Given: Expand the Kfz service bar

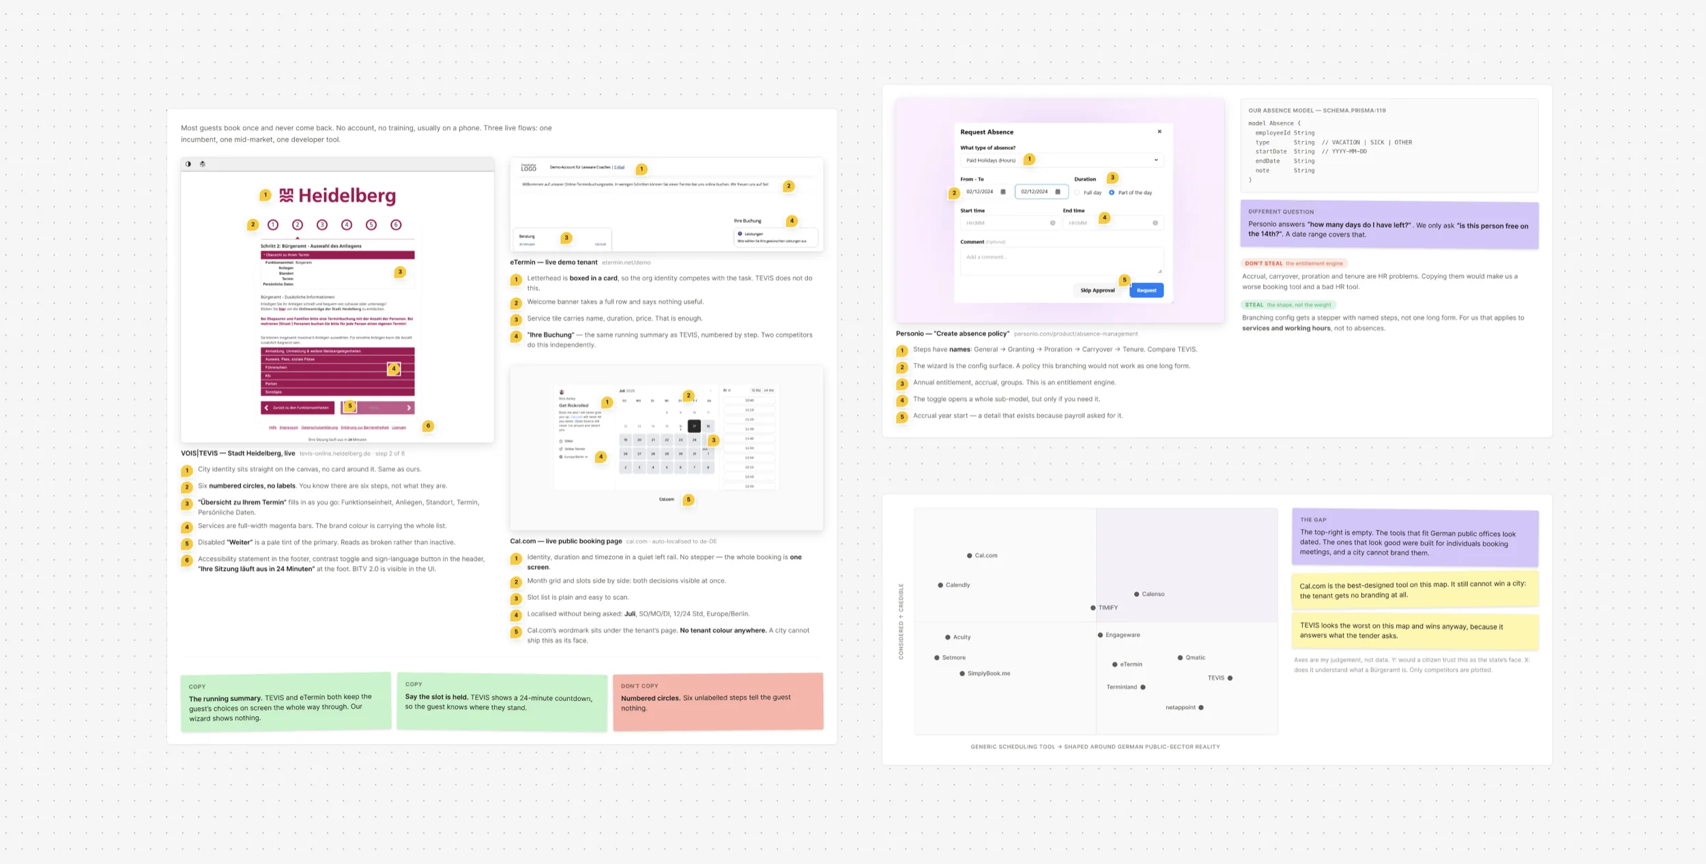Looking at the screenshot, I should pyautogui.click(x=338, y=376).
